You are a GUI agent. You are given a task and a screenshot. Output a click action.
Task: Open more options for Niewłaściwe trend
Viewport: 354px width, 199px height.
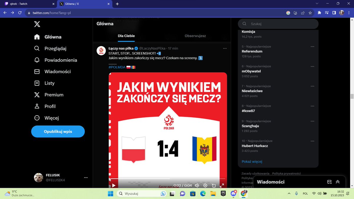click(x=312, y=86)
